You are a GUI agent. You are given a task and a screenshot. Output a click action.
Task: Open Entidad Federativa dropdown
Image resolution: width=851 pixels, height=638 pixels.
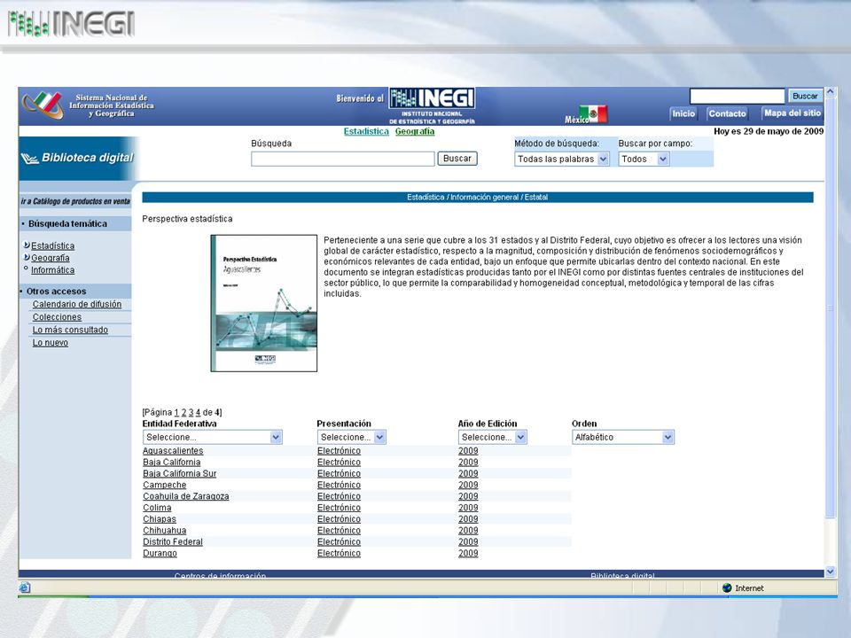click(212, 437)
